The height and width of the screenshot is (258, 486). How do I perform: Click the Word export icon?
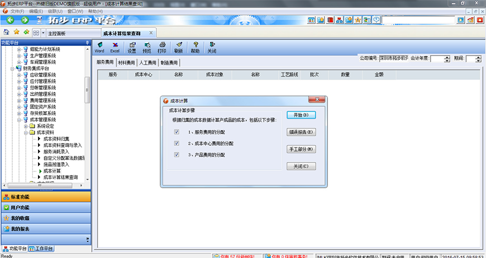click(99, 46)
